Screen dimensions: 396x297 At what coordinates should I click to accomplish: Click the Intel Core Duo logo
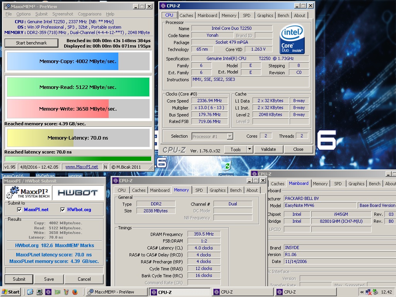(292, 39)
